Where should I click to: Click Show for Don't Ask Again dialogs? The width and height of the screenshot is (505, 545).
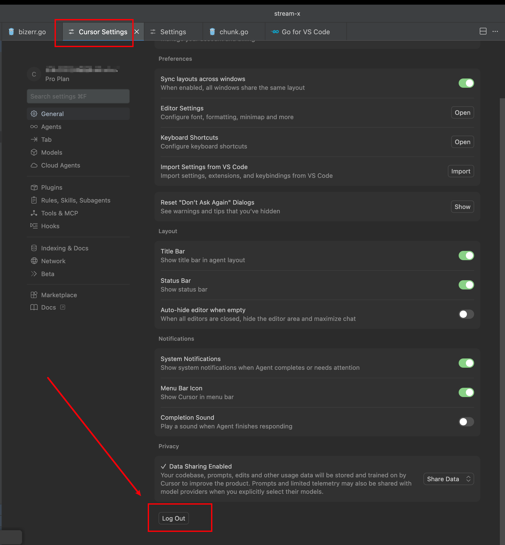tap(462, 207)
